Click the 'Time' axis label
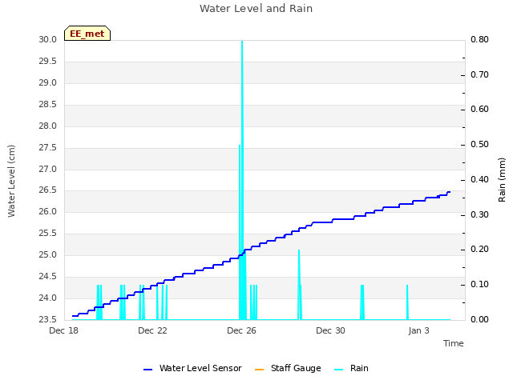513x384 pixels. click(453, 343)
